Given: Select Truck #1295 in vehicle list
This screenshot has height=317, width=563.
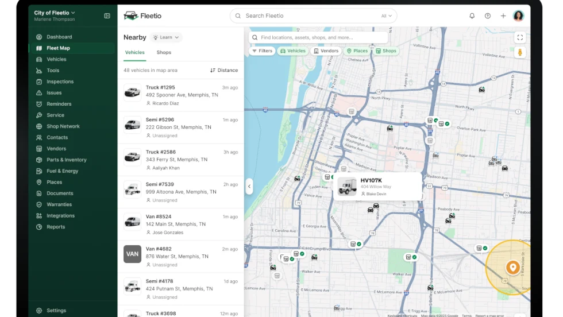Looking at the screenshot, I should tap(180, 95).
